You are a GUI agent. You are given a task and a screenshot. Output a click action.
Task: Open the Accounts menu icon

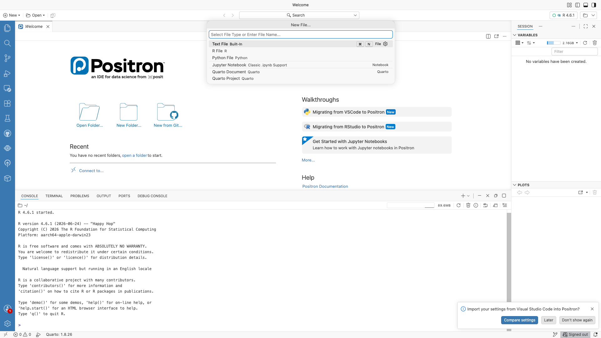tap(8, 309)
